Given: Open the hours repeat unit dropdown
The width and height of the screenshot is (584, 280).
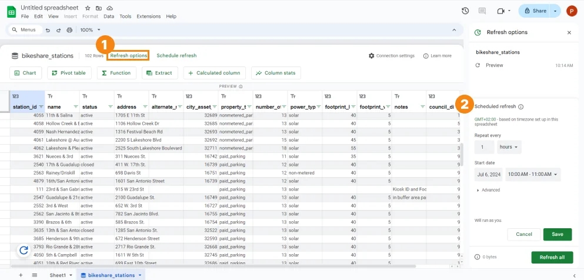Looking at the screenshot, I should (x=509, y=147).
